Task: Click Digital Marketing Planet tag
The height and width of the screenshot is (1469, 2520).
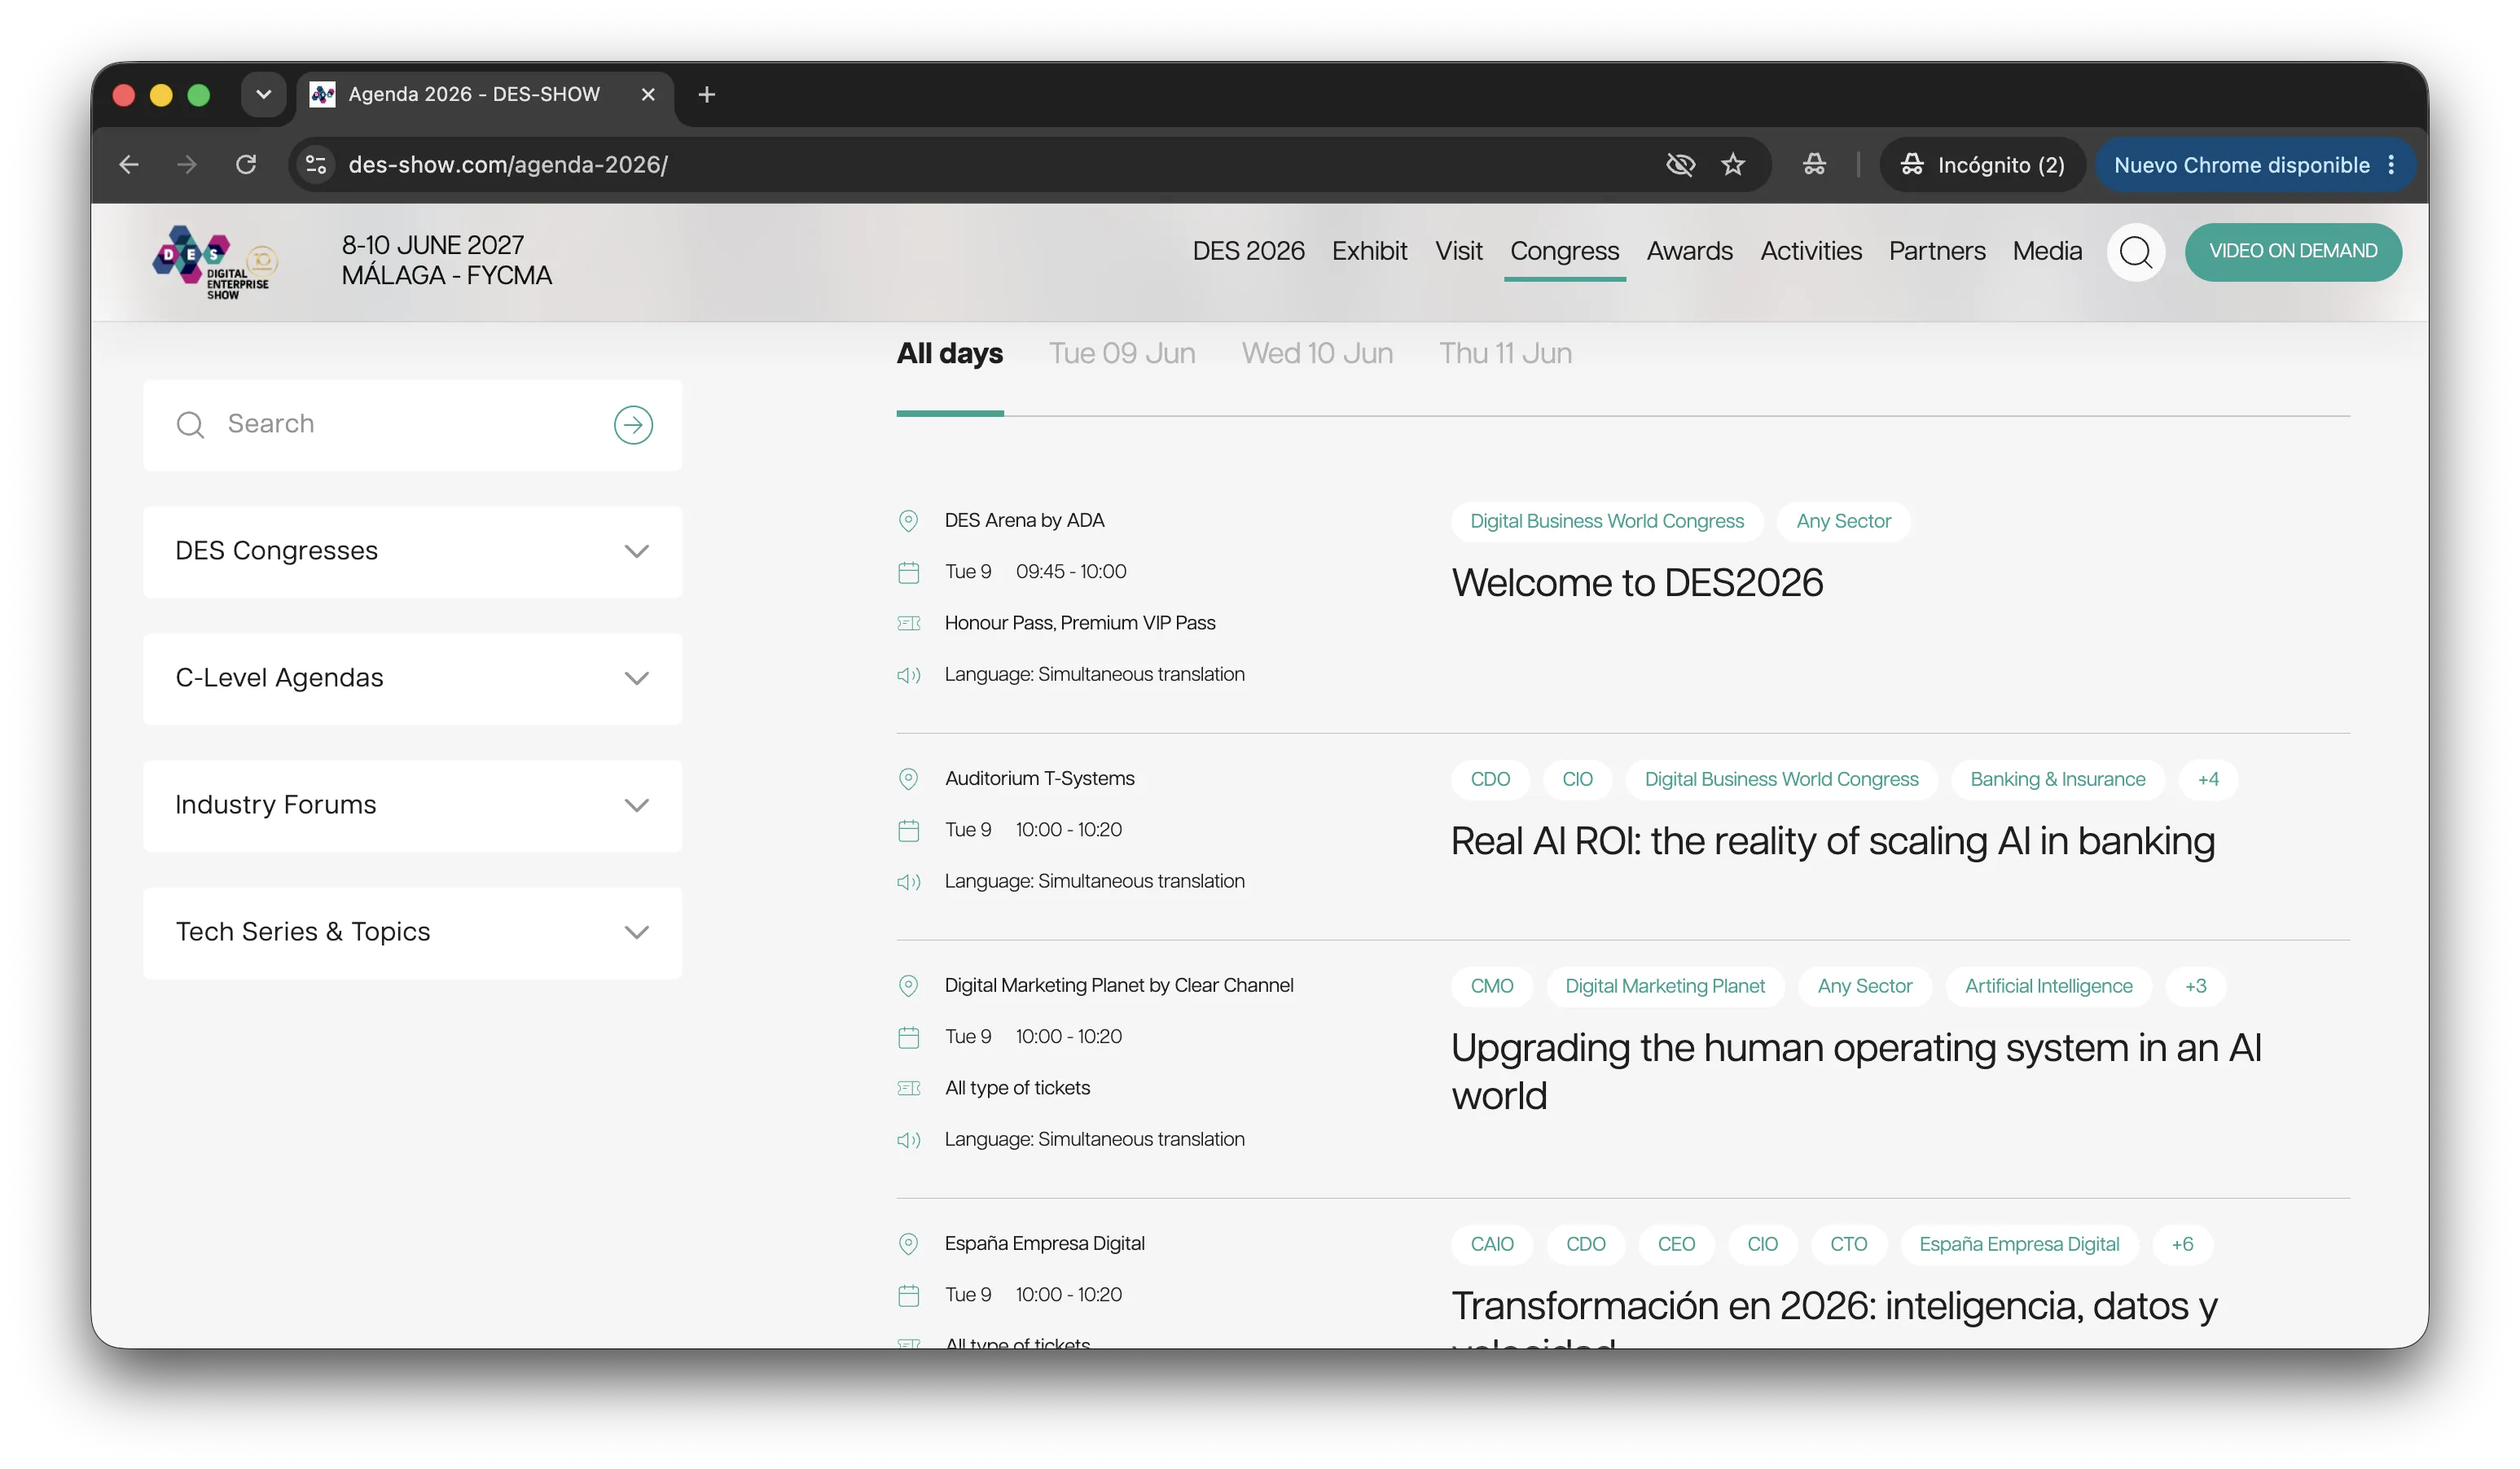Action: pos(1665,986)
